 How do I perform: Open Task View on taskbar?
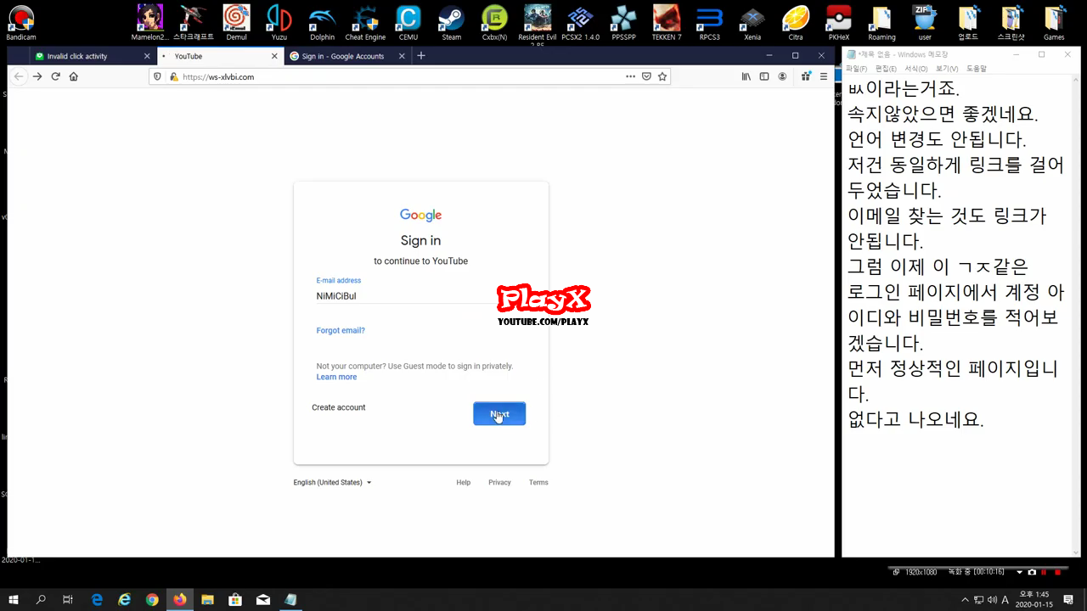pos(68,599)
